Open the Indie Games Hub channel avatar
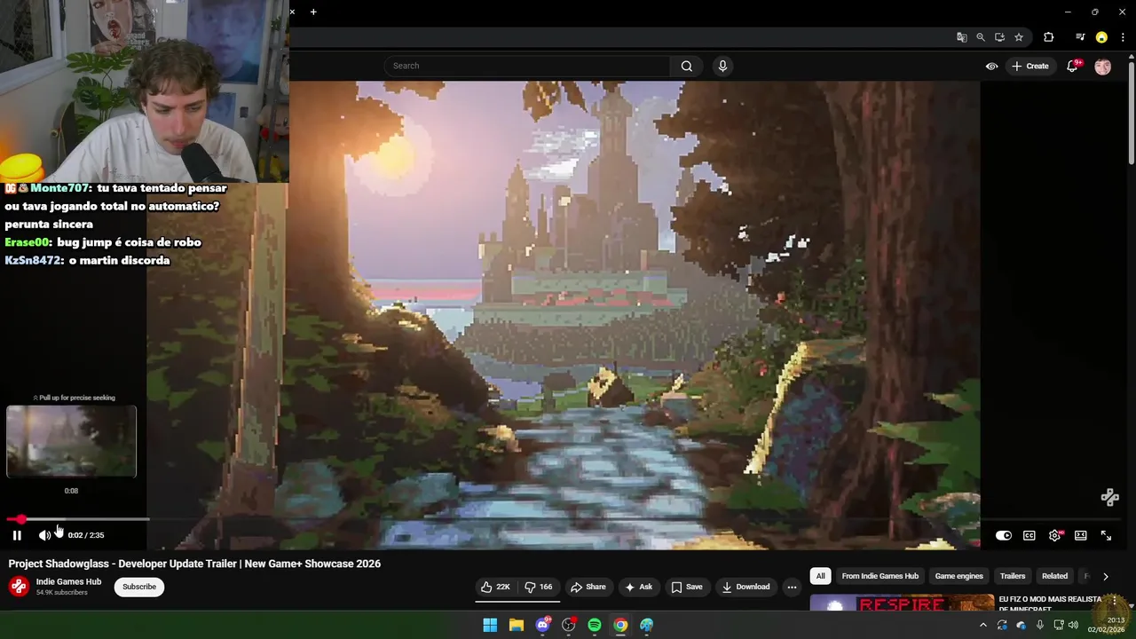The height and width of the screenshot is (639, 1136). 19,587
